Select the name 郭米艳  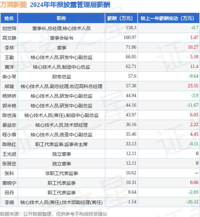pos(9,106)
